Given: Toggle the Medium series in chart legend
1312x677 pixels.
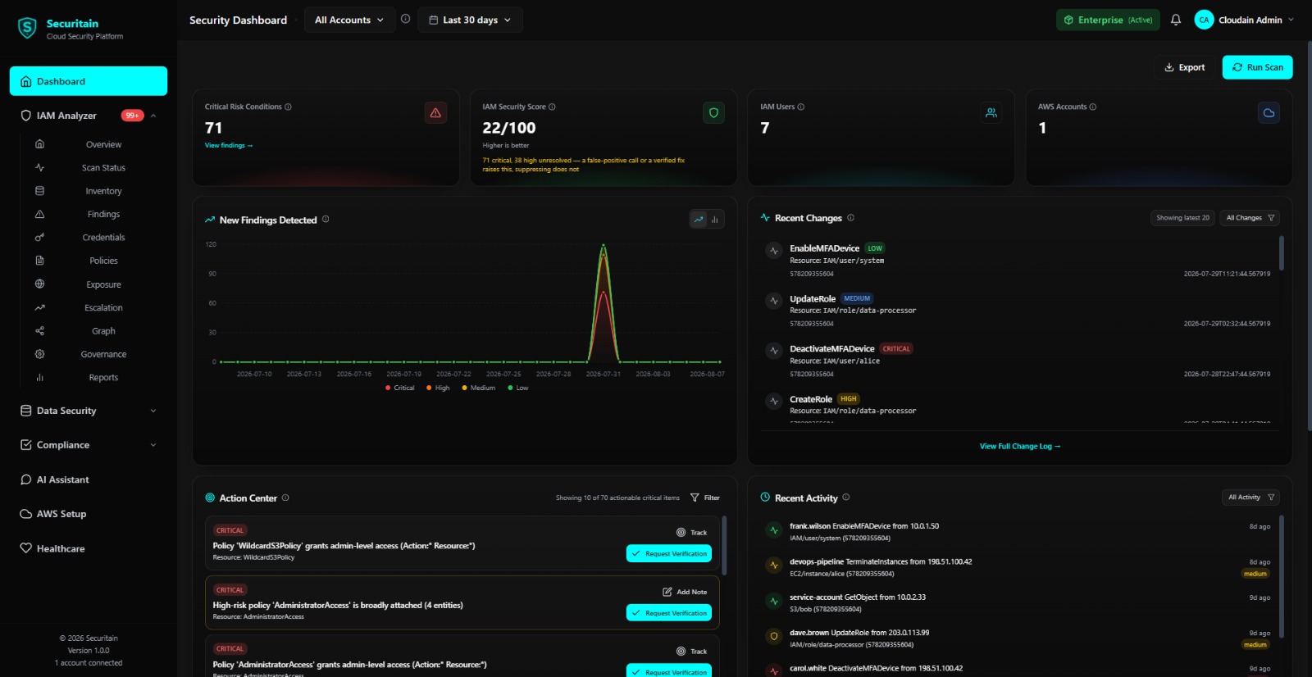Looking at the screenshot, I should [x=479, y=388].
